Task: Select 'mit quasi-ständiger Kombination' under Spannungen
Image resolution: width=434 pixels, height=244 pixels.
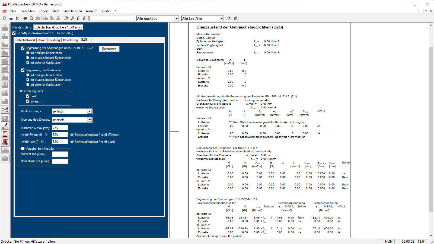Action: (x=28, y=58)
